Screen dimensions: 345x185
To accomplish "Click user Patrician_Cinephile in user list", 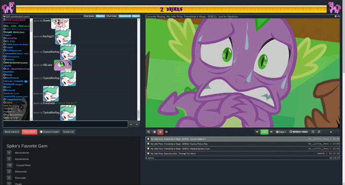I will (13, 81).
